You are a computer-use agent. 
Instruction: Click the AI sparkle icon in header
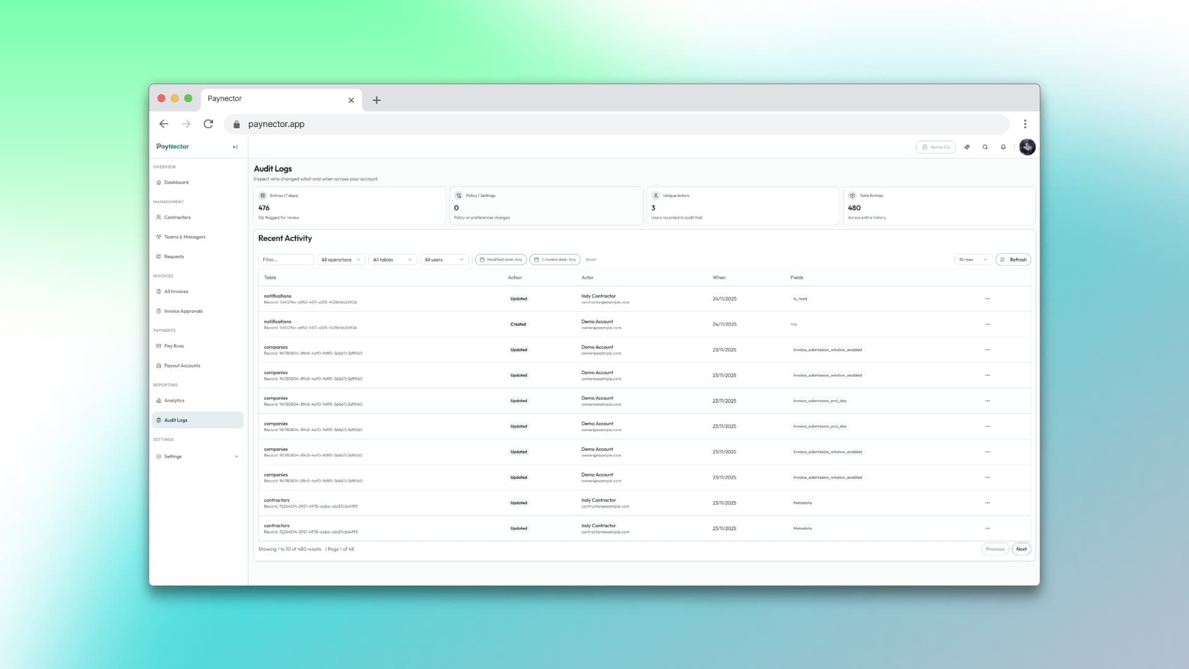967,147
